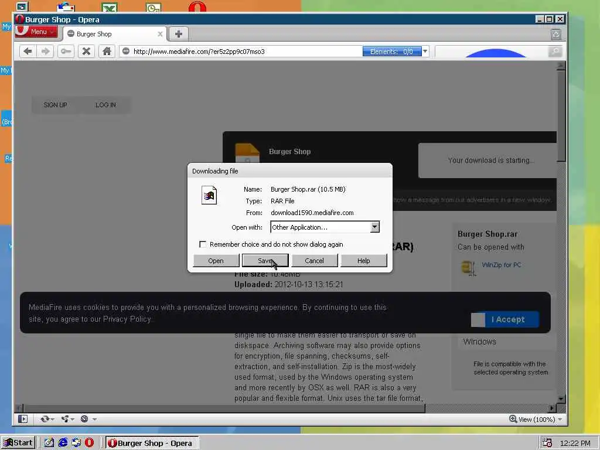Tick the cookie banner checkbox beside I Accept
This screenshot has height=450, width=600.
coord(478,319)
